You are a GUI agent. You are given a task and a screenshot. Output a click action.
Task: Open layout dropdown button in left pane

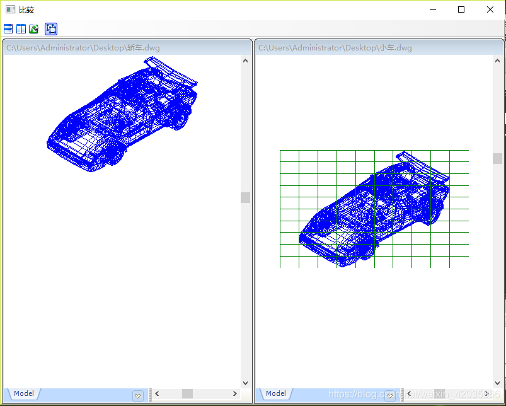pyautogui.click(x=138, y=396)
